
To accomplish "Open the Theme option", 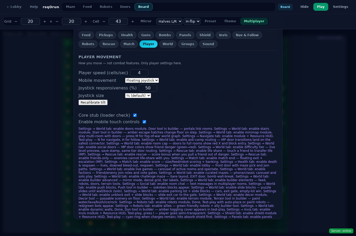I will [230, 21].
